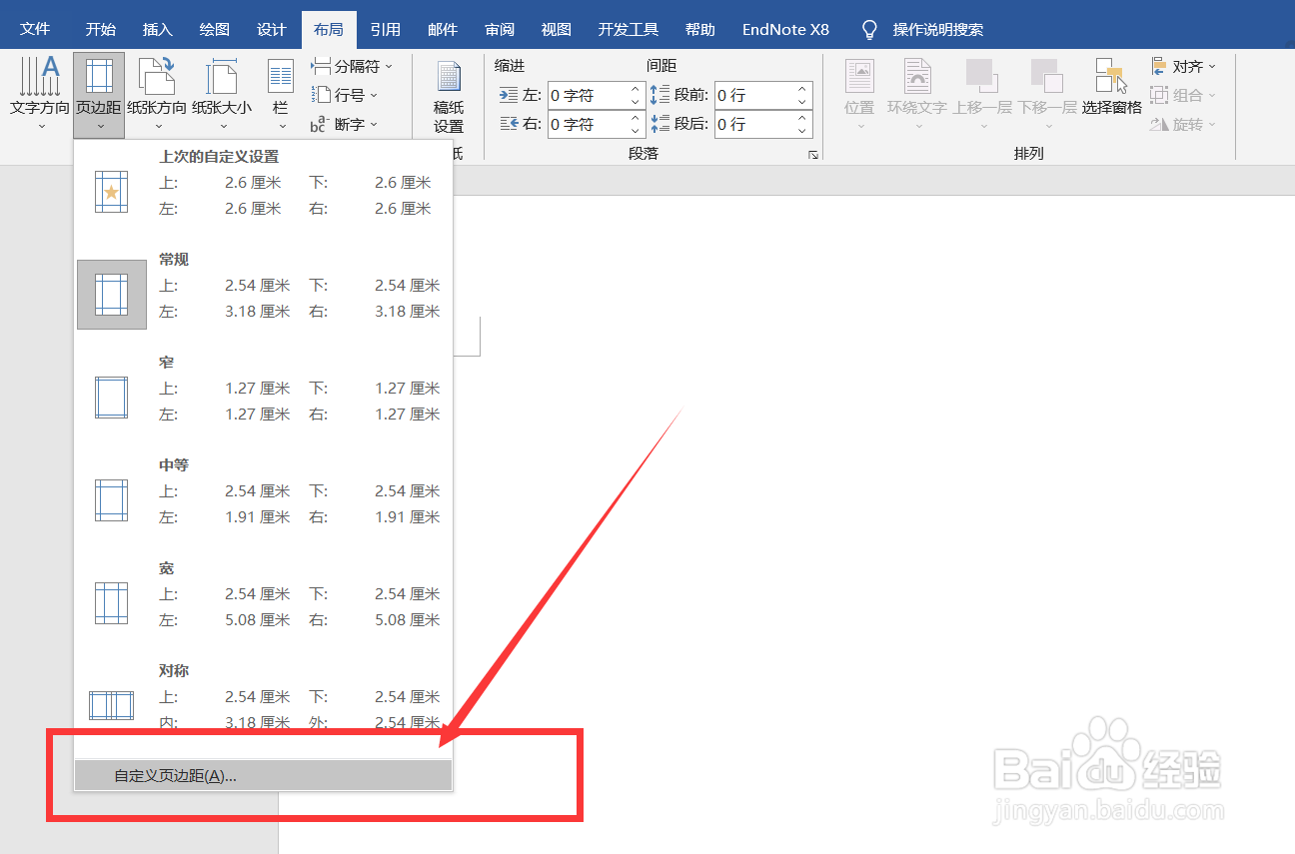The width and height of the screenshot is (1295, 854).
Task: Open Group (组合) dropdown
Action: pyautogui.click(x=1183, y=96)
